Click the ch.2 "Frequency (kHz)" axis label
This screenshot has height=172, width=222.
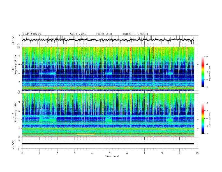point(15,112)
